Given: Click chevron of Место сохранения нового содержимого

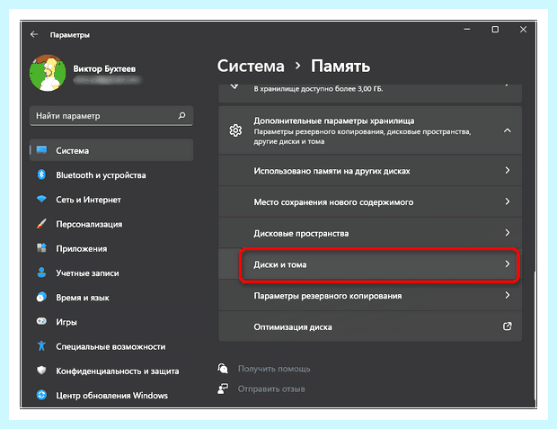Looking at the screenshot, I should [x=508, y=201].
